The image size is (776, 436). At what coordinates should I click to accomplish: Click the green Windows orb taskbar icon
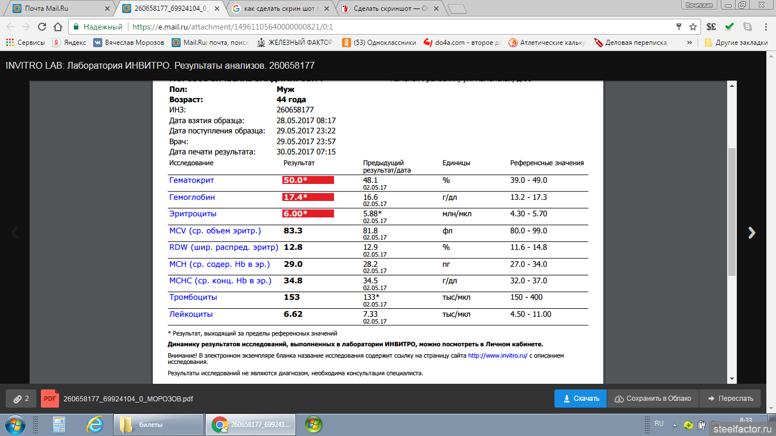click(314, 424)
